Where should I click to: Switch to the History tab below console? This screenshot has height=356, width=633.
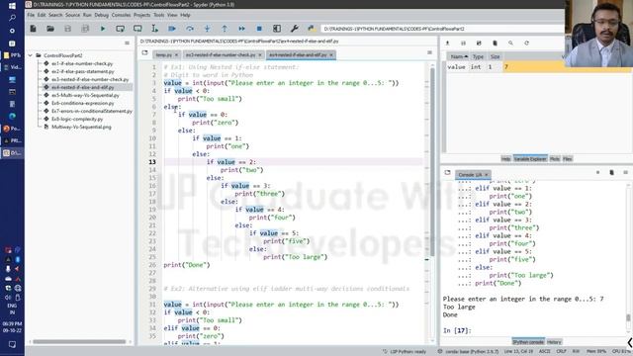coord(554,342)
